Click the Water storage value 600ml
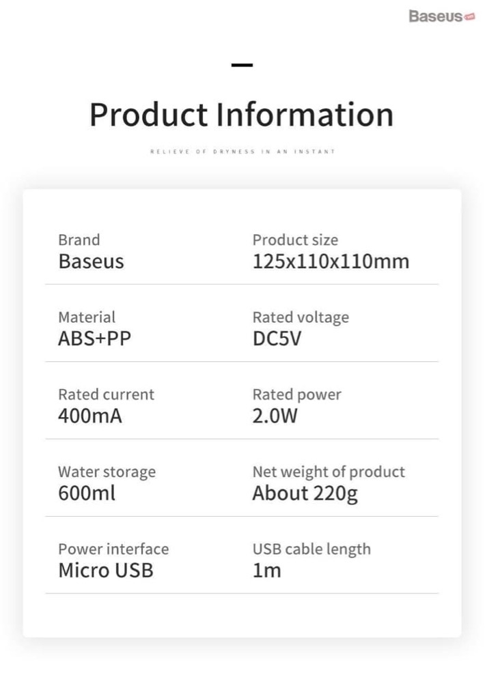The width and height of the screenshot is (485, 699). click(87, 493)
